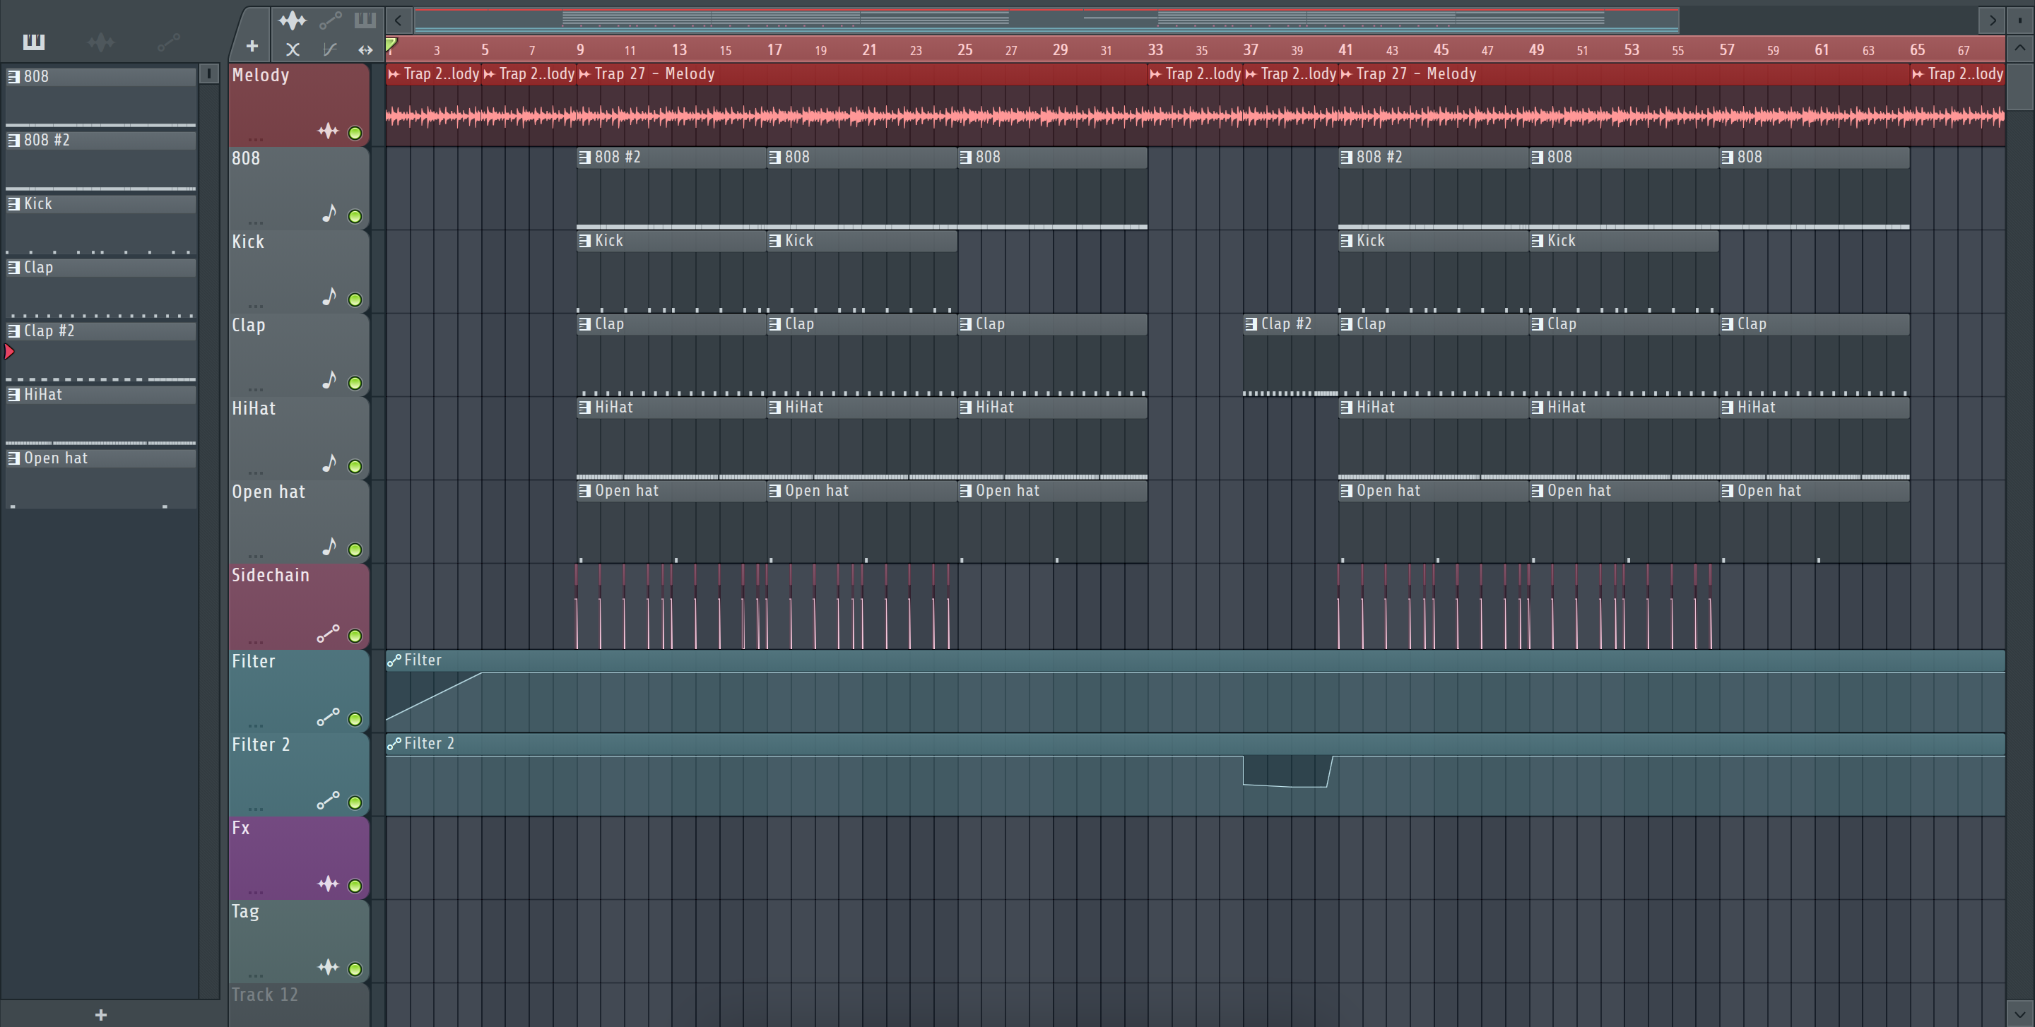2035x1027 pixels.
Task: Click the picker panel vertical scroll handle
Action: click(208, 73)
